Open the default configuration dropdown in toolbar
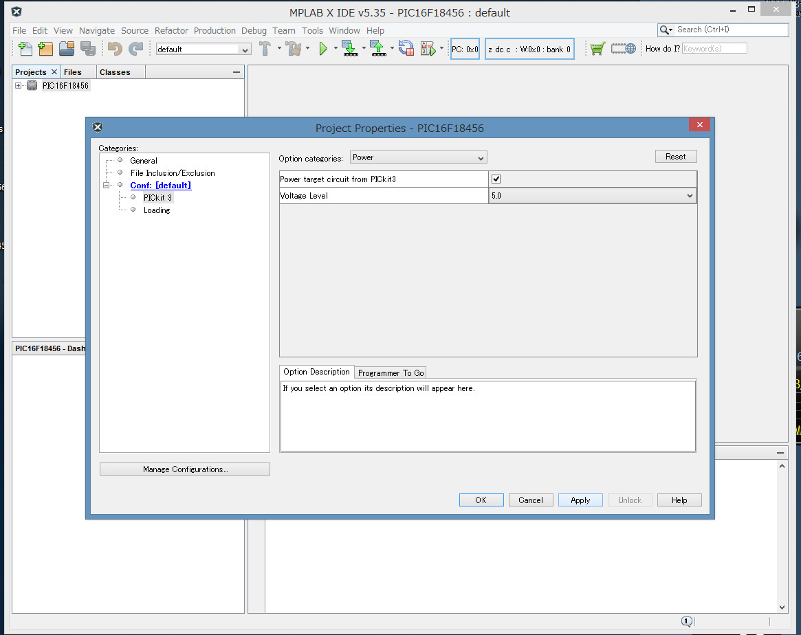Image resolution: width=801 pixels, height=635 pixels. 204,49
